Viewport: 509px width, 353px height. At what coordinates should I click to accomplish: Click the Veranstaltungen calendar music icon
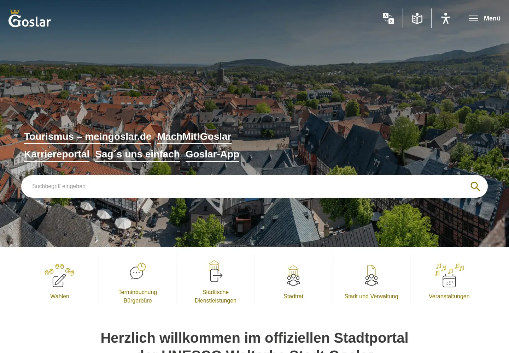[x=449, y=275]
